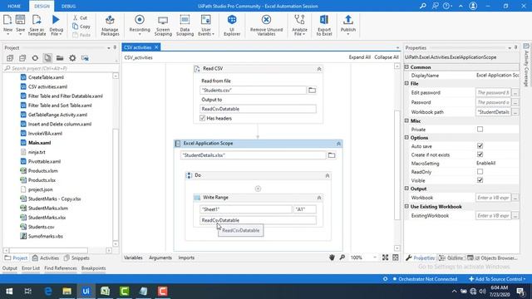Click the Windows Start button
This screenshot has width=532, height=299.
tap(9, 292)
